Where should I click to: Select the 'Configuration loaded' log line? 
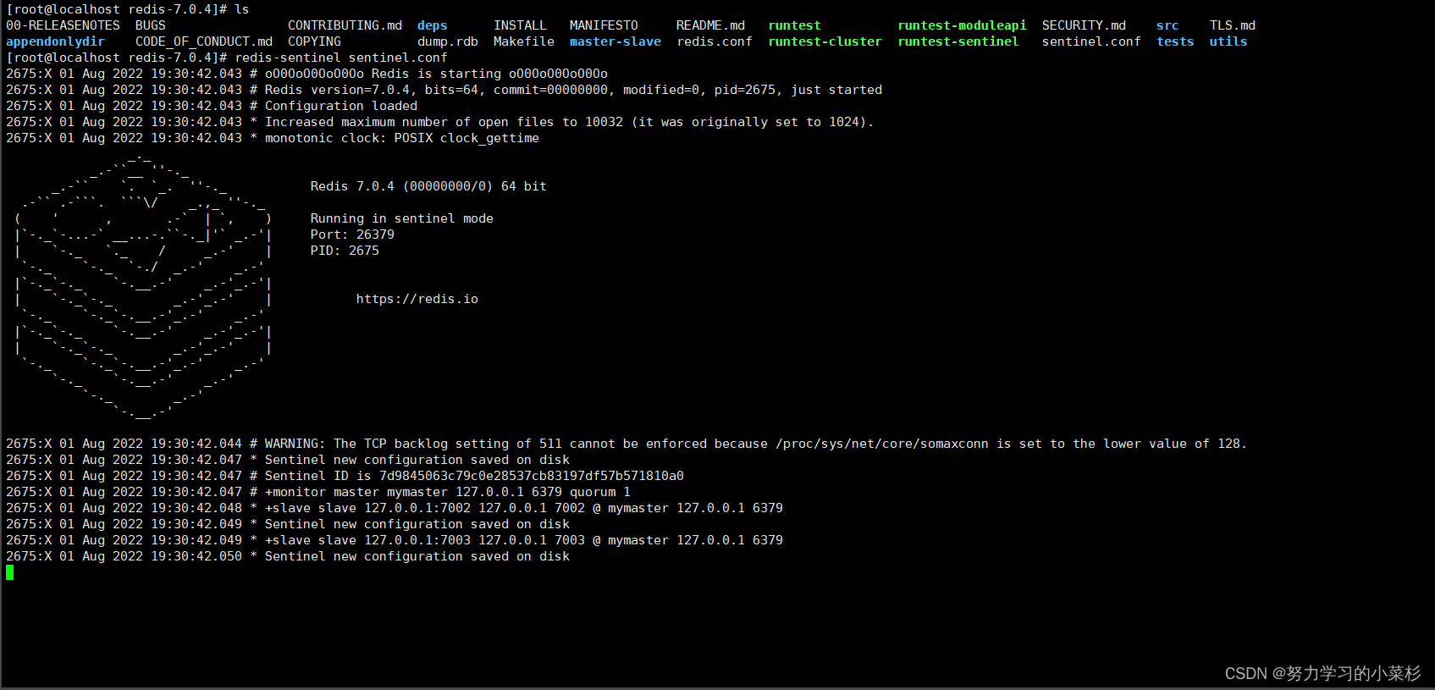212,106
